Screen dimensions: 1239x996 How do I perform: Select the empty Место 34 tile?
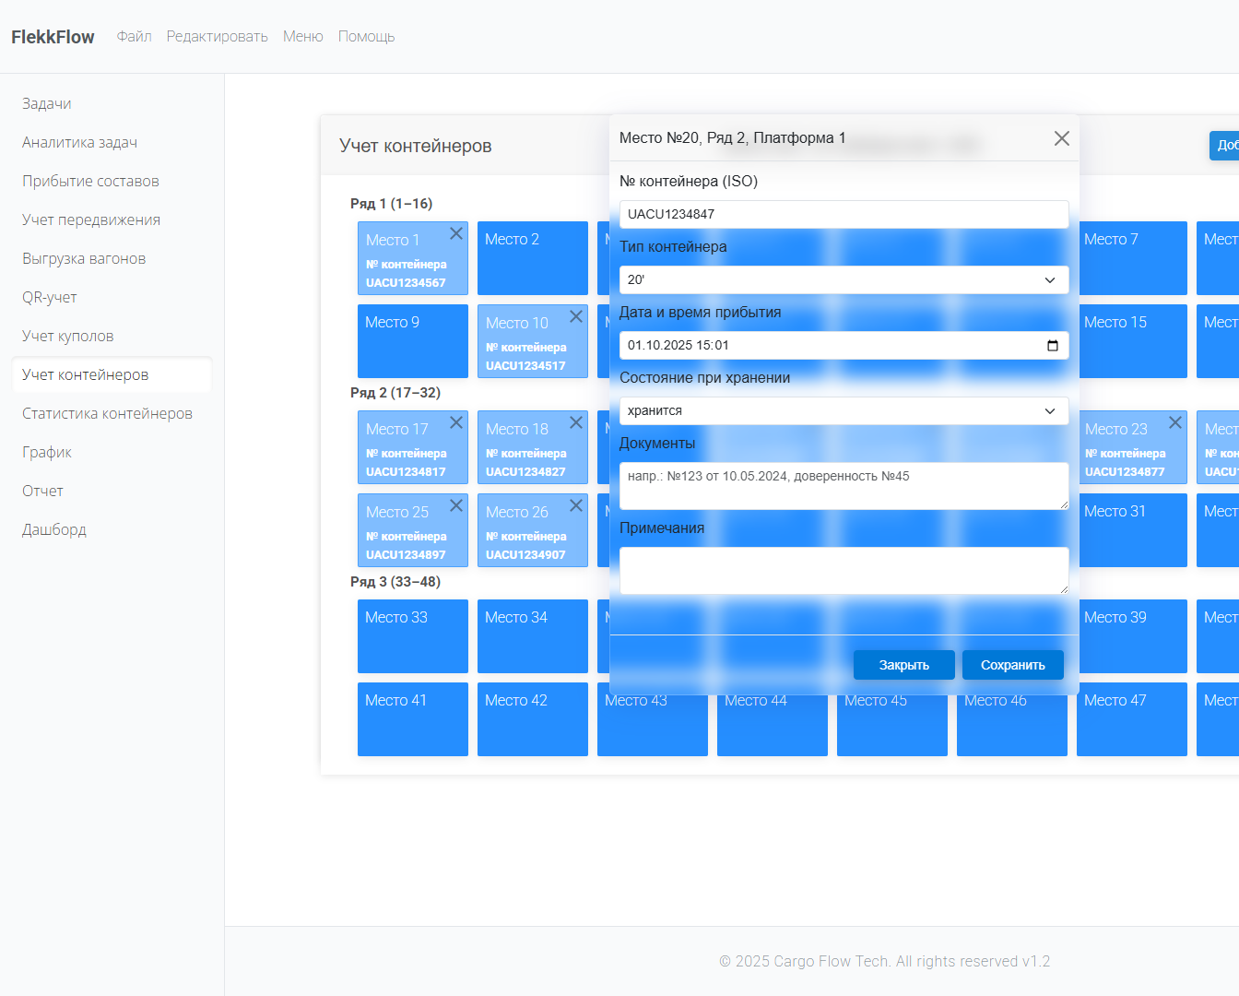point(532,636)
